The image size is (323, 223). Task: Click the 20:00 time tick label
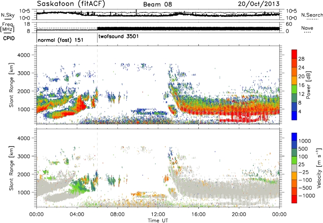pyautogui.click(x=239, y=215)
